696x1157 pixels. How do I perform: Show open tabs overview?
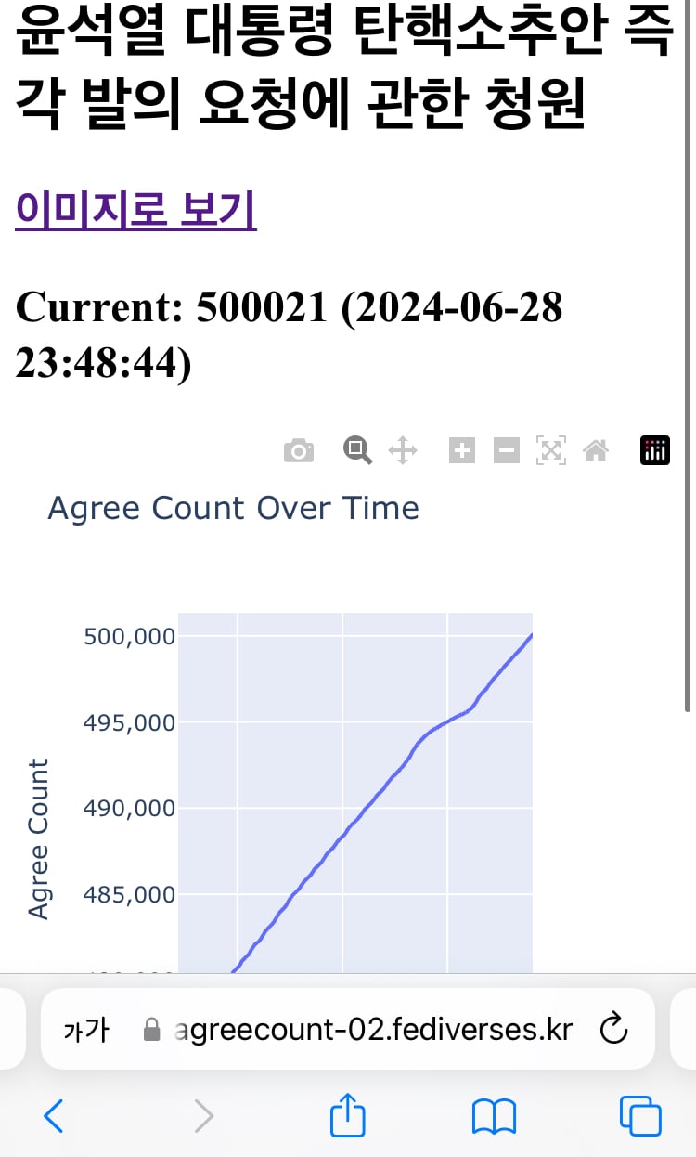[x=640, y=1116]
